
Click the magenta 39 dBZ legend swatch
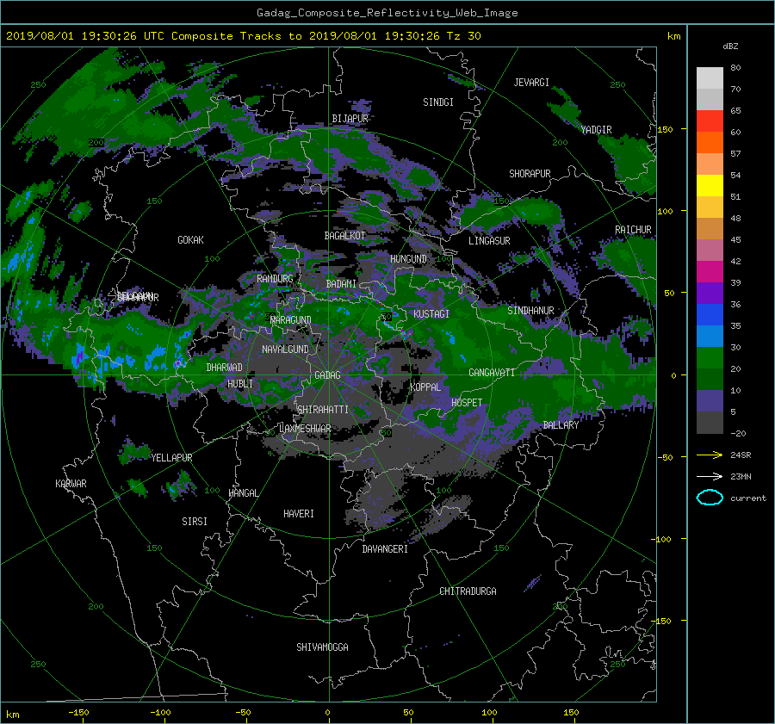(x=710, y=272)
